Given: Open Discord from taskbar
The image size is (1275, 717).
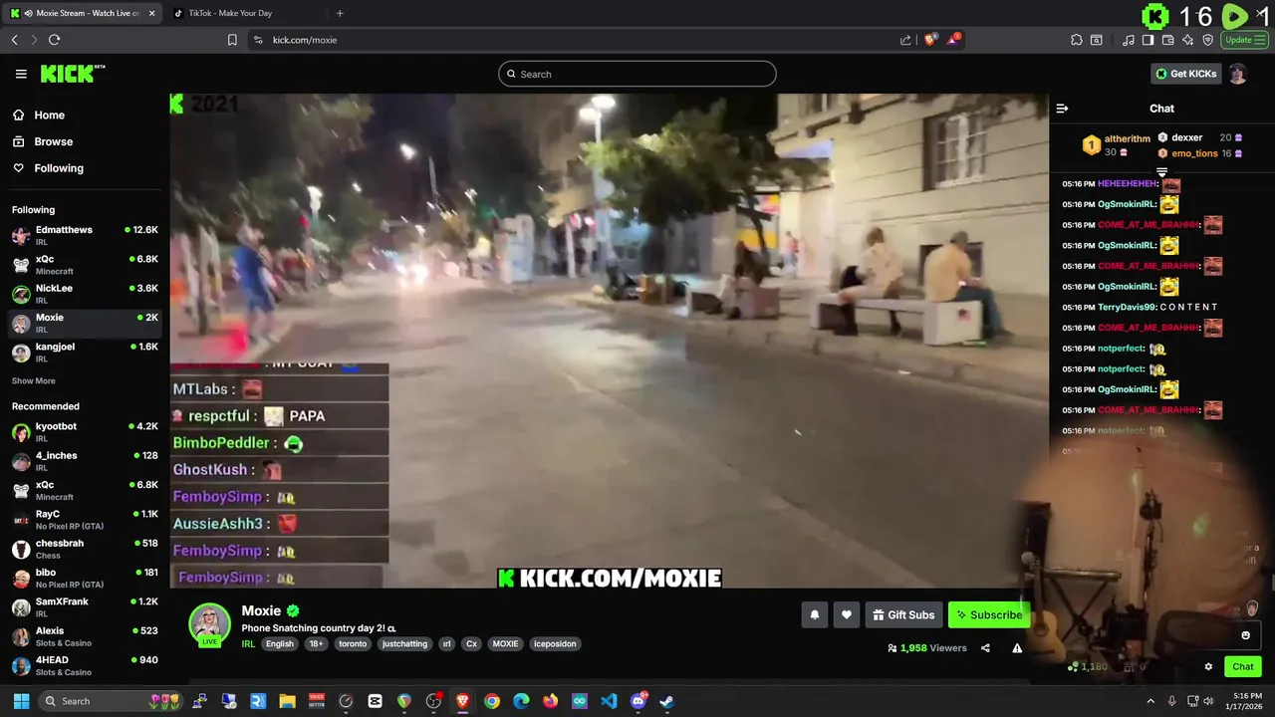Looking at the screenshot, I should coord(638,701).
